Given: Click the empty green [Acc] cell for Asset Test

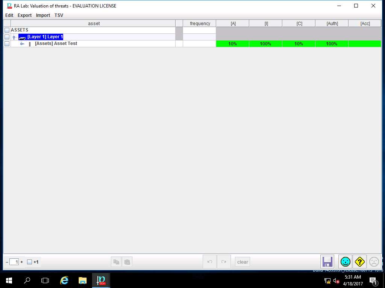Looking at the screenshot, I should [365, 44].
